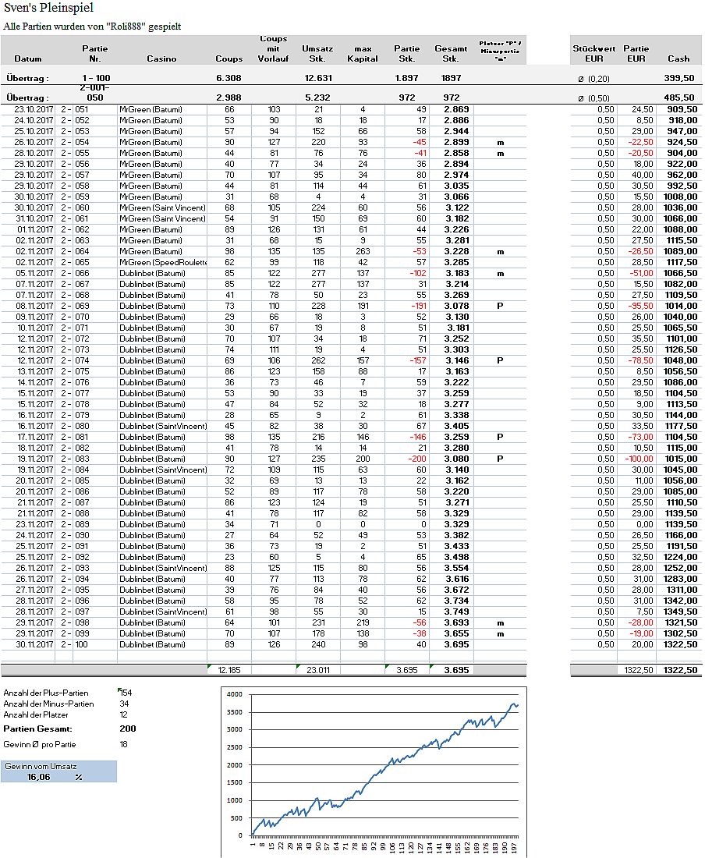The height and width of the screenshot is (858, 705).
Task: Click the Gewinn vom Umsatz 16,06 cell
Action: [x=39, y=777]
